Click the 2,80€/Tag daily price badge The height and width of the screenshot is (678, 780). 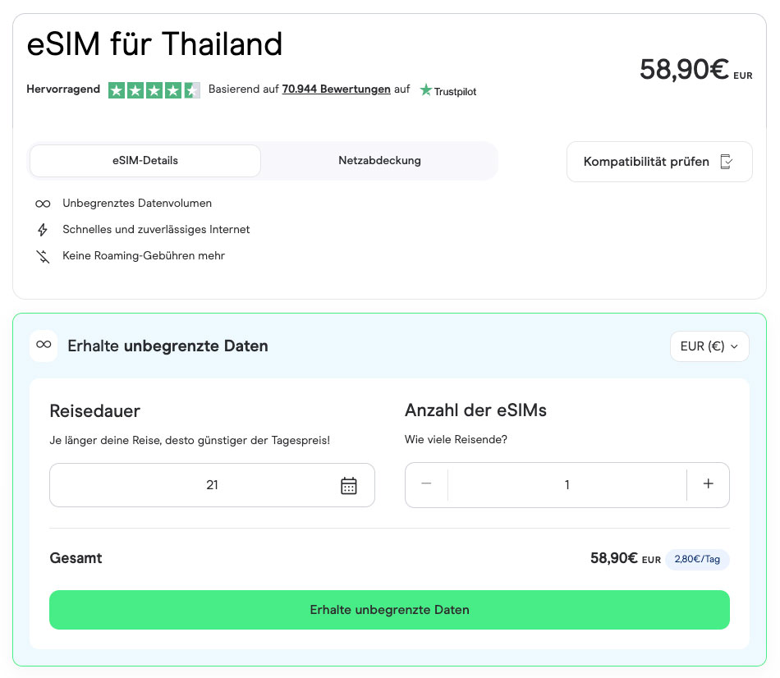point(697,559)
